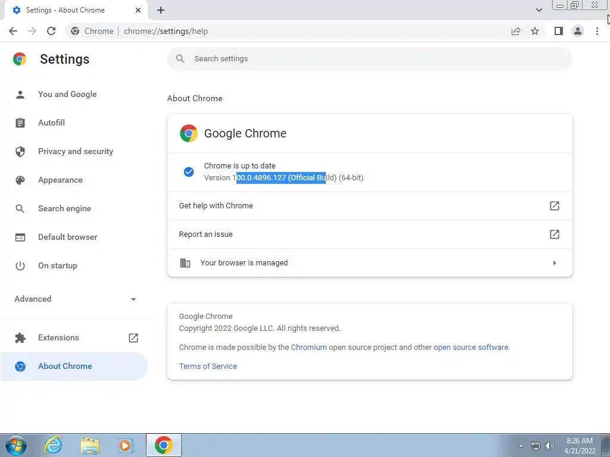Click the search magnifier in settings search
The width and height of the screenshot is (610, 457).
pos(180,59)
